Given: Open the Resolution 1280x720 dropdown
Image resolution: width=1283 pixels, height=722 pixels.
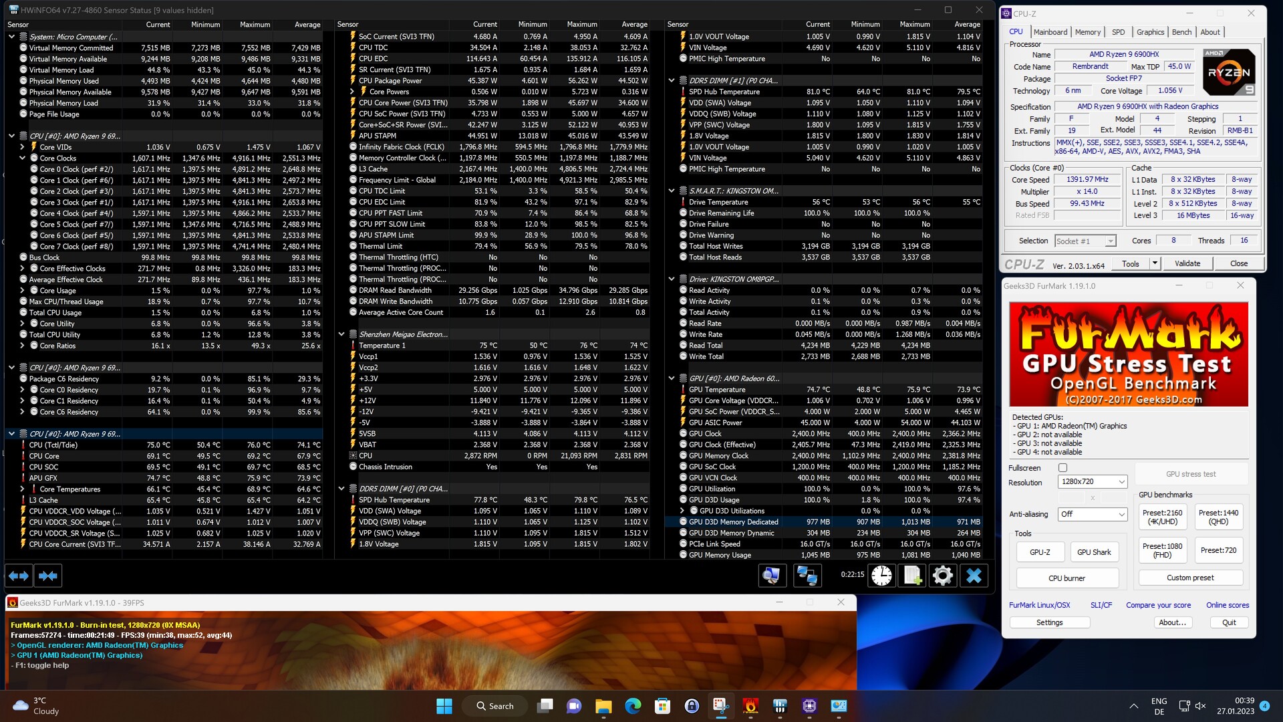Looking at the screenshot, I should 1093,482.
